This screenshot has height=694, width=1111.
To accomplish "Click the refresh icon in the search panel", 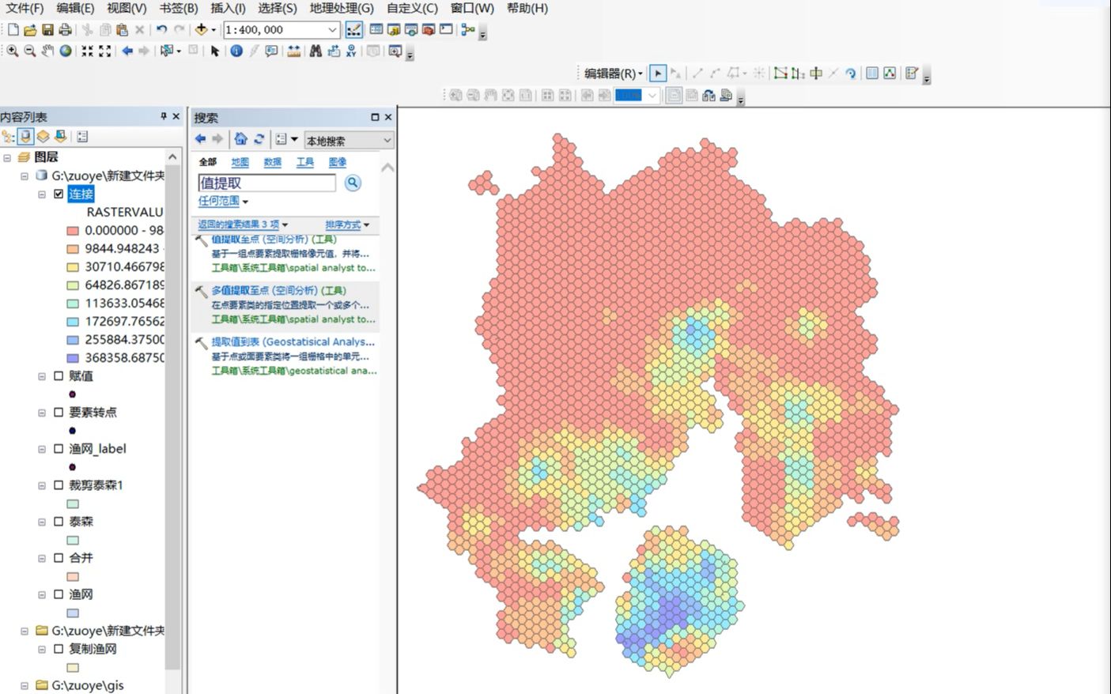I will click(259, 139).
